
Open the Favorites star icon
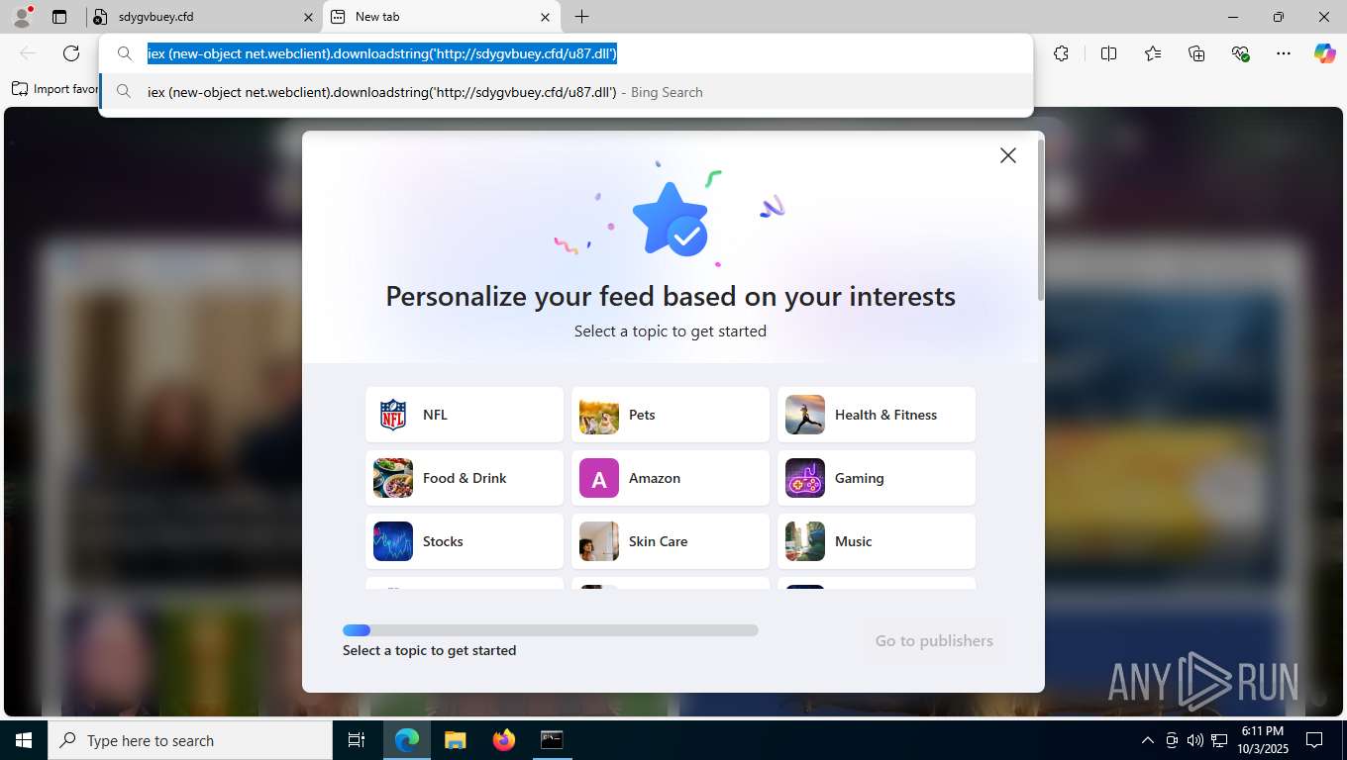pyautogui.click(x=1153, y=53)
